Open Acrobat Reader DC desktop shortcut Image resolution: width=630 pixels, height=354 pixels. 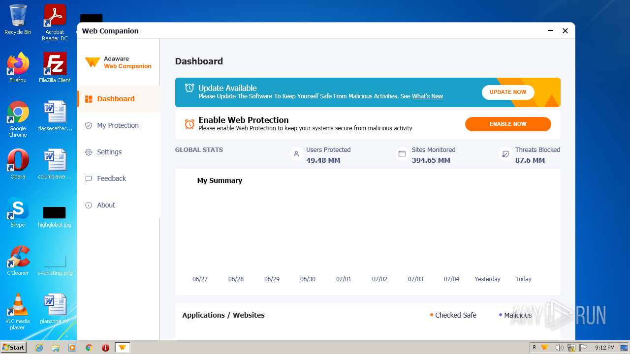[55, 23]
